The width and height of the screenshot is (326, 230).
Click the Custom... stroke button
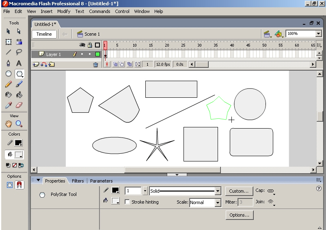click(x=239, y=191)
